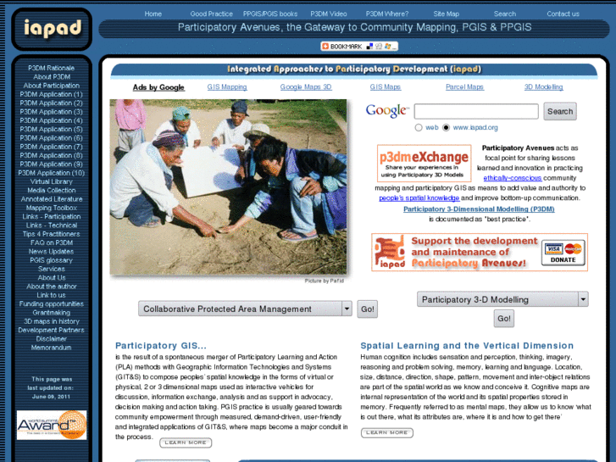Click the Google logo beside search box
Screen dimensions: 616x462
386,111
